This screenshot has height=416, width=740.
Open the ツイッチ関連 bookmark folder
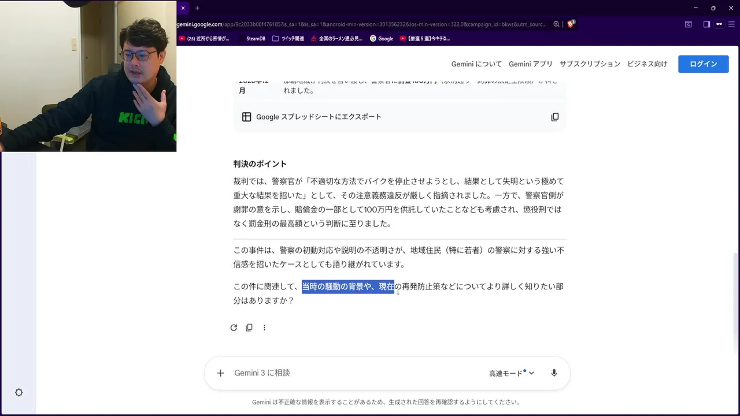coord(288,39)
